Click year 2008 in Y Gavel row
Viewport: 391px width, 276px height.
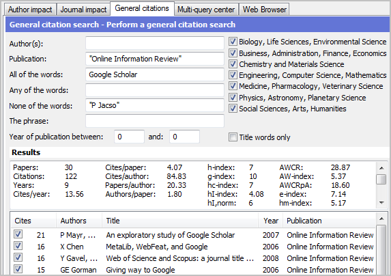[x=270, y=258]
